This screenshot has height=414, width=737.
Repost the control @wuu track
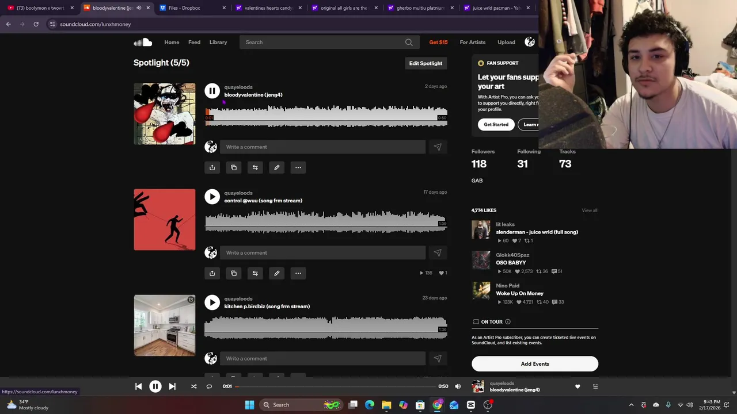coord(255,273)
